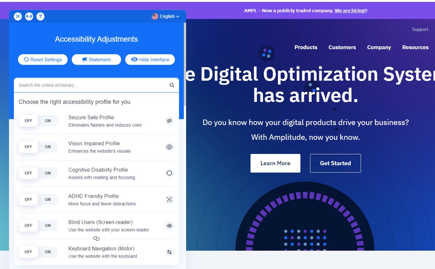Click the ADHD Friendly Profile focus icon

click(169, 200)
